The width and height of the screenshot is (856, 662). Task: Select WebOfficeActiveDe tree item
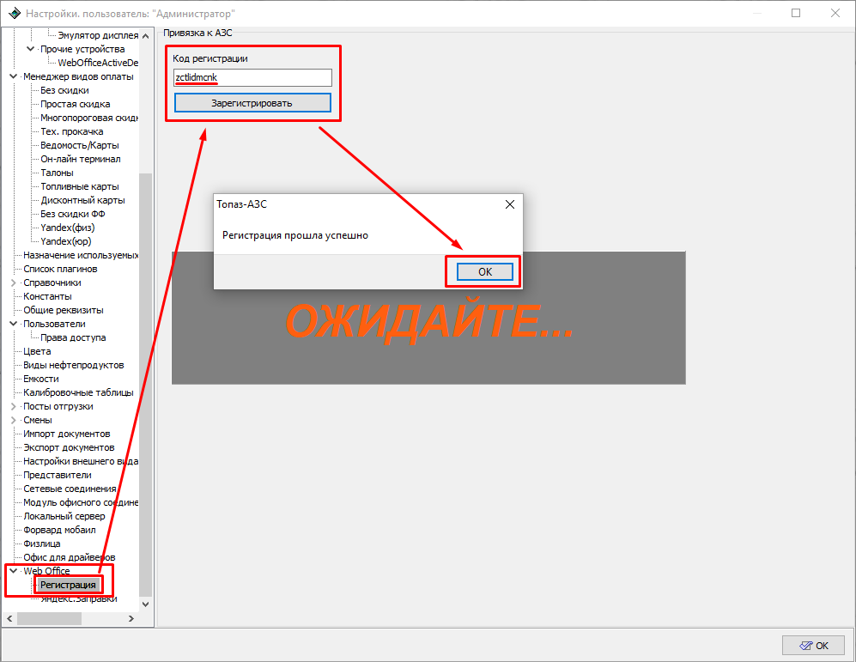(x=98, y=63)
